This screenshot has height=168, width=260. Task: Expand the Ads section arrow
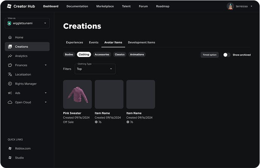(46, 93)
